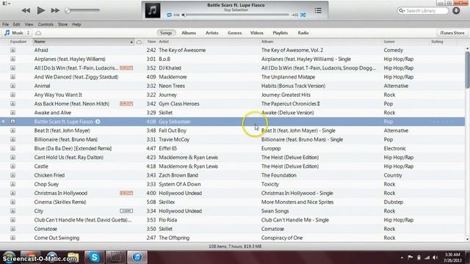Sort by the Time column header
470x264 pixels.
point(151,42)
